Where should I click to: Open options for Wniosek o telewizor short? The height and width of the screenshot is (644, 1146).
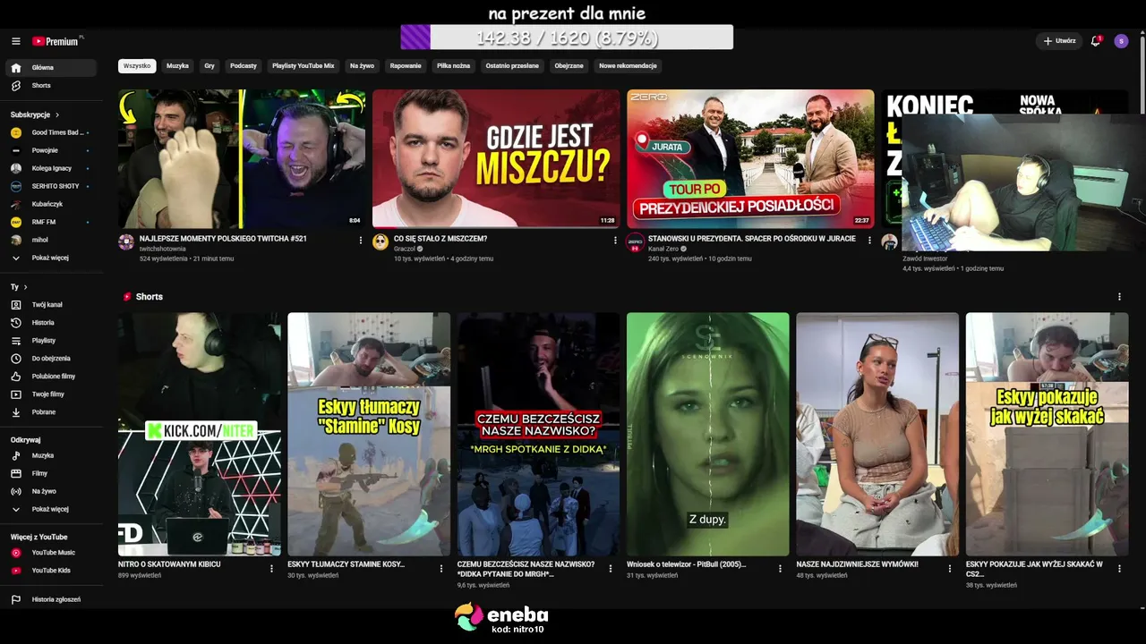click(x=781, y=568)
